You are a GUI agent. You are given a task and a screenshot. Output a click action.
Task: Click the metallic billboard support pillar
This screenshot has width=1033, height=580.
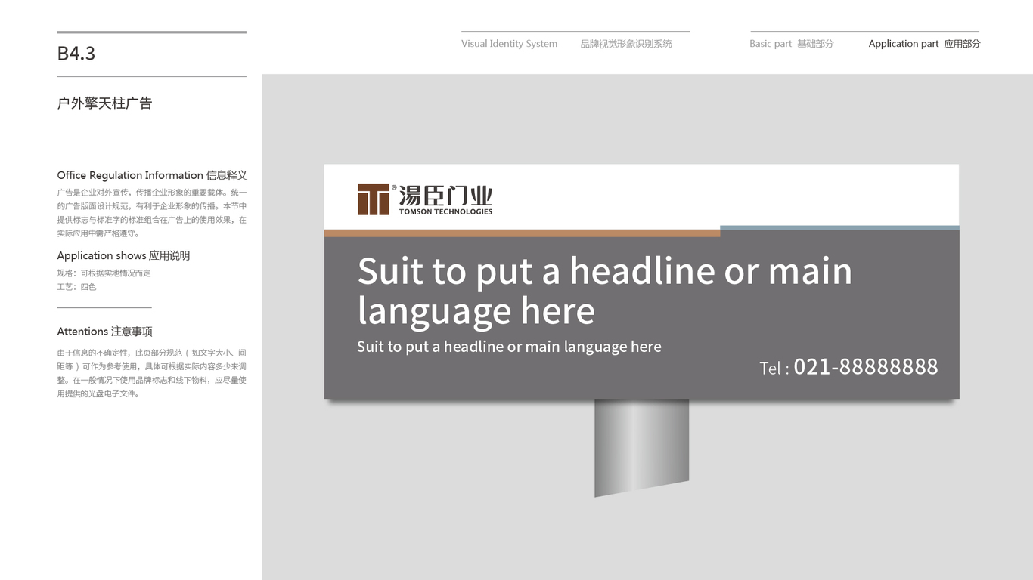pos(641,448)
